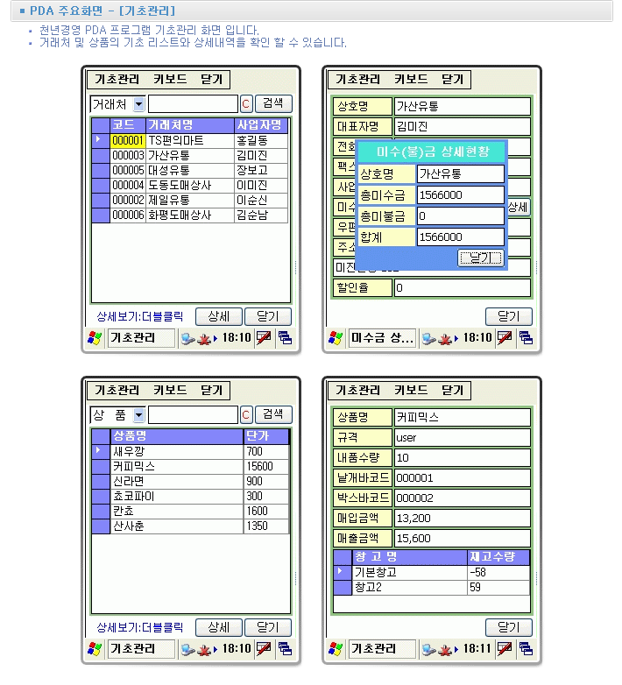Click network connection icon in receivables screen taskbar

pos(428,339)
